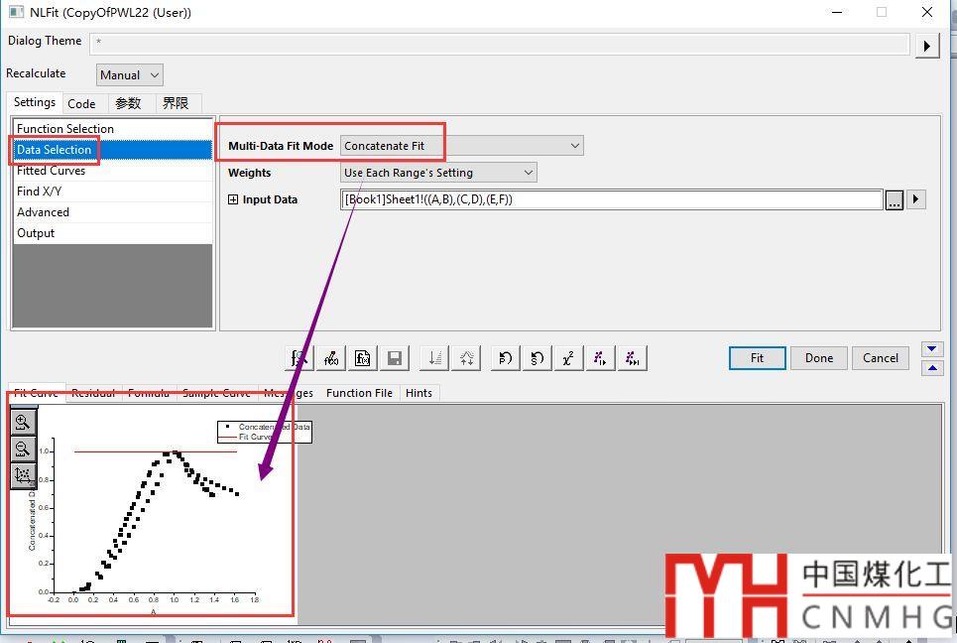Select Function Selection in settings list
This screenshot has height=643, width=957.
click(x=112, y=129)
